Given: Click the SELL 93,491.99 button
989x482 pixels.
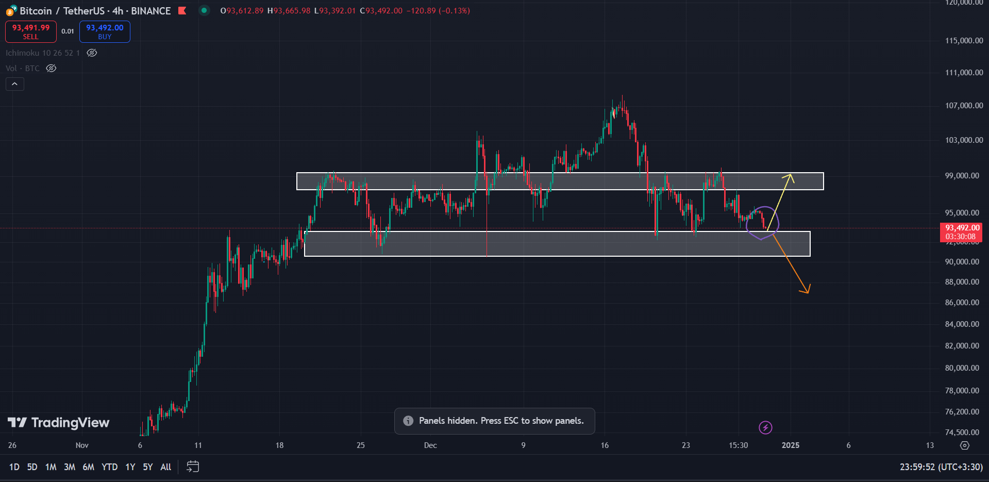Looking at the screenshot, I should point(31,31).
